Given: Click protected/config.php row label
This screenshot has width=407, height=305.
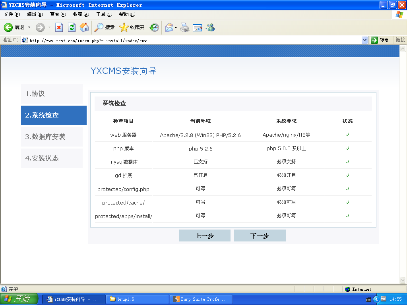Looking at the screenshot, I should pyautogui.click(x=123, y=189).
